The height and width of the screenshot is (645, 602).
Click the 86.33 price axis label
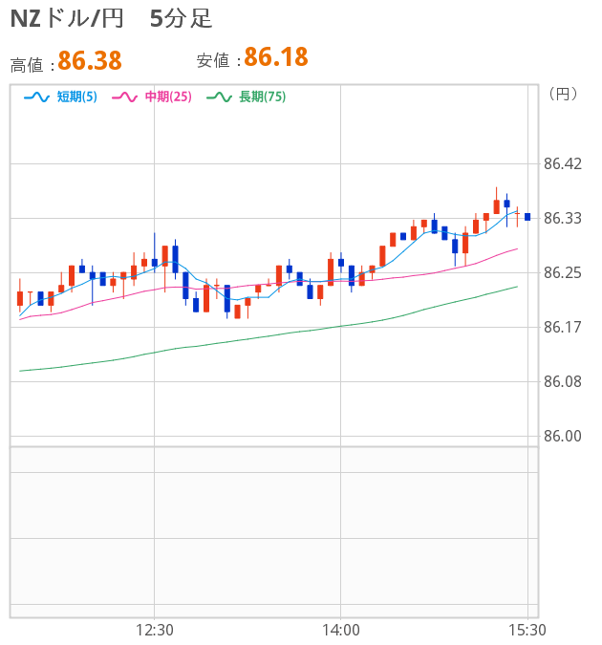tap(563, 218)
